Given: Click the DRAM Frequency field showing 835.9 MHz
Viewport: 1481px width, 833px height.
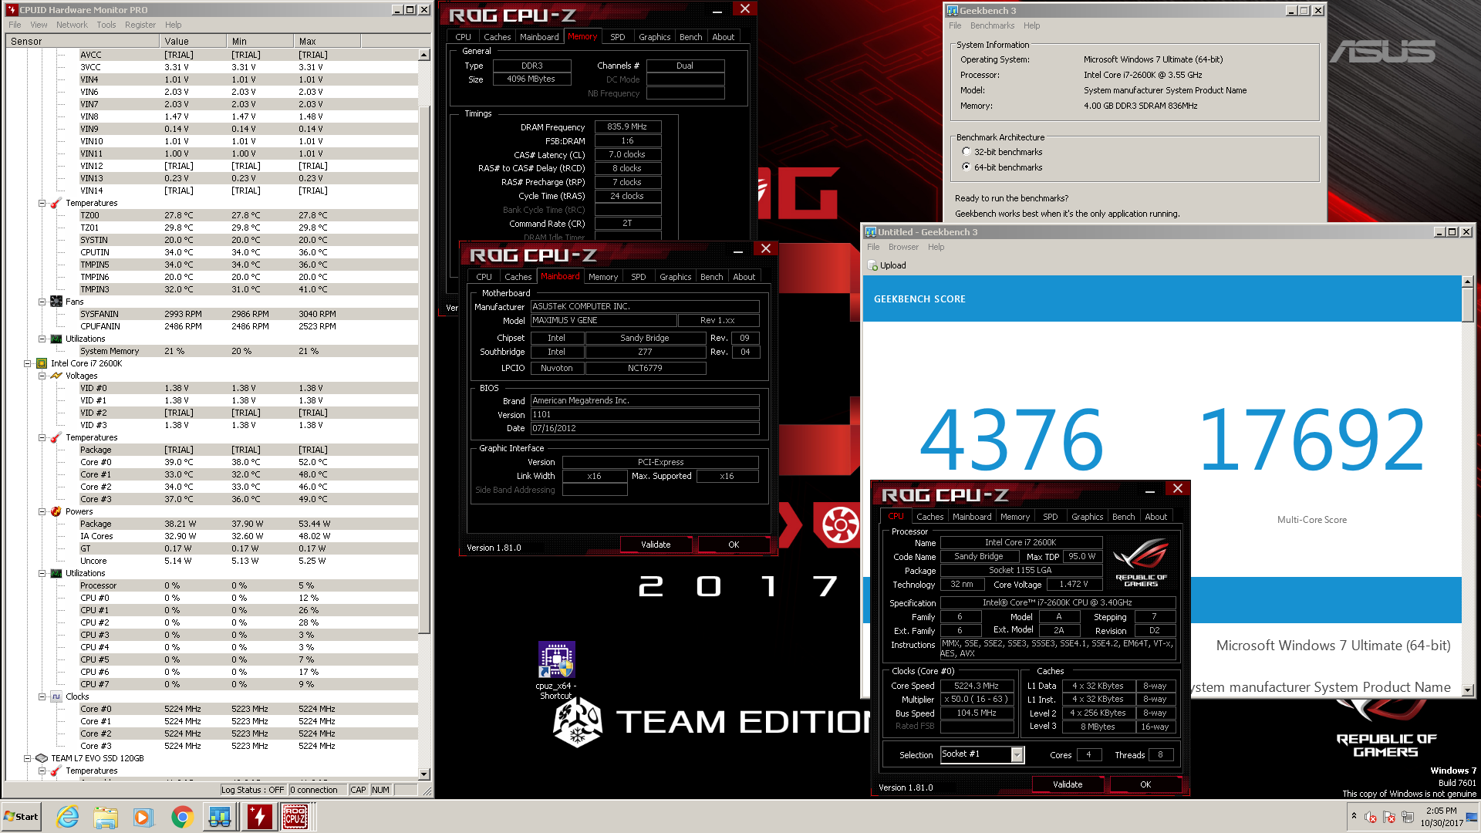Looking at the screenshot, I should tap(627, 126).
